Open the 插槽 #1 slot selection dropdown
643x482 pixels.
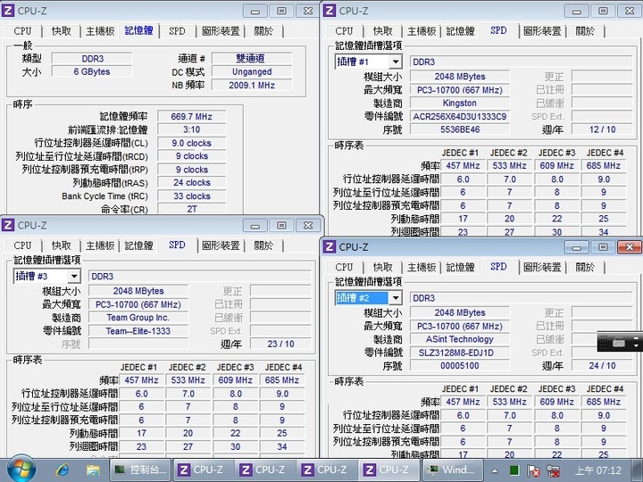pos(396,62)
